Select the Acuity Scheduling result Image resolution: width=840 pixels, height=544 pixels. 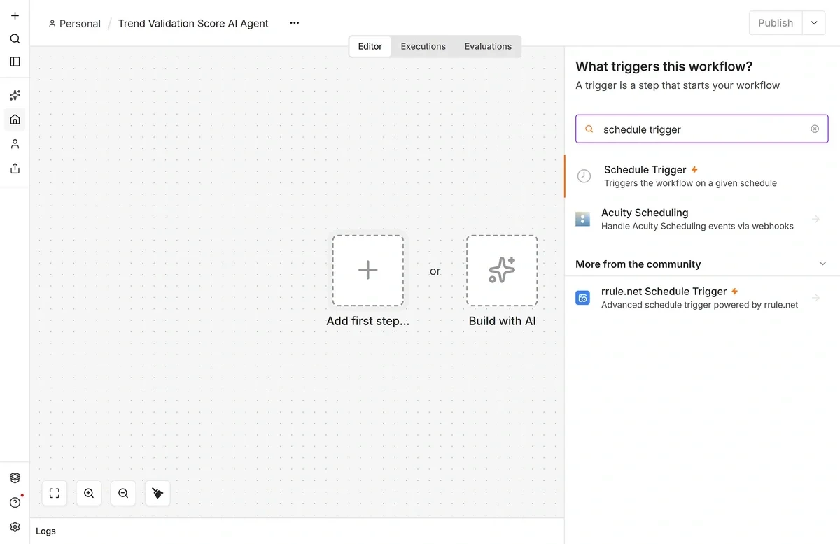[x=702, y=219]
